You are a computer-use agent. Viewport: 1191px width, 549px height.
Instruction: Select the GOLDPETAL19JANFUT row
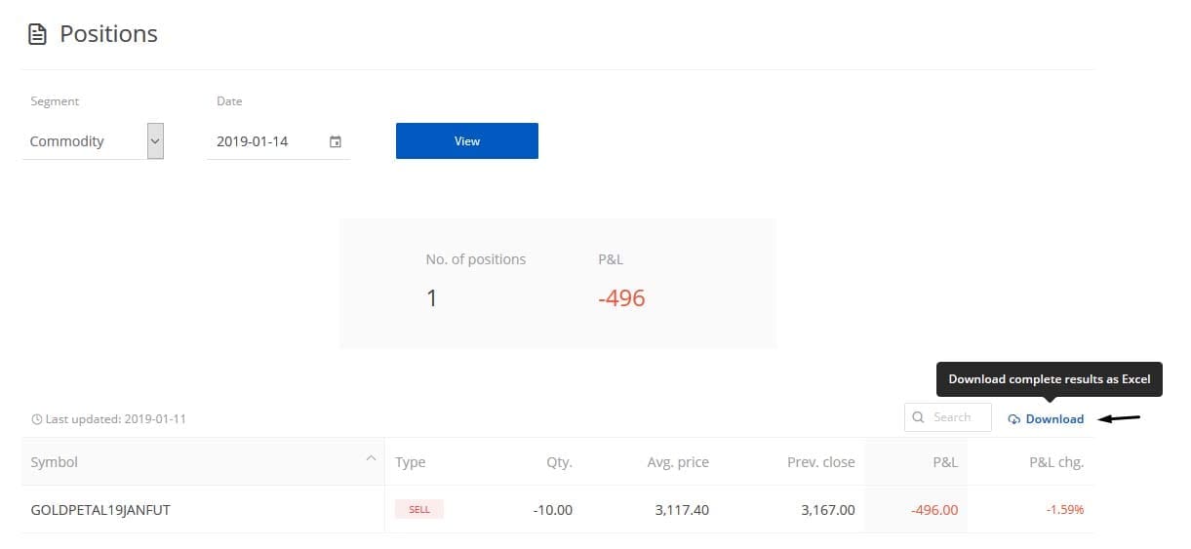click(x=558, y=509)
